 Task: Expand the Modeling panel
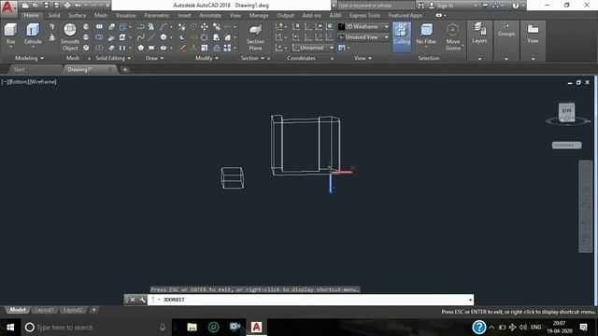pyautogui.click(x=29, y=58)
